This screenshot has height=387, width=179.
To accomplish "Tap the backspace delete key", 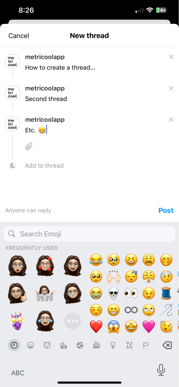I will pos(167,345).
